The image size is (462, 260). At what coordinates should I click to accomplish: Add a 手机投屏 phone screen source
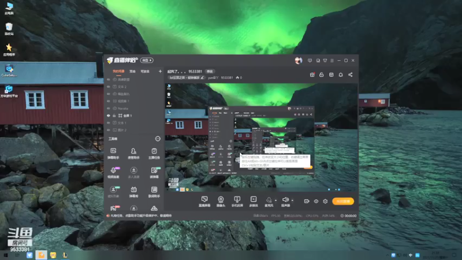click(237, 201)
